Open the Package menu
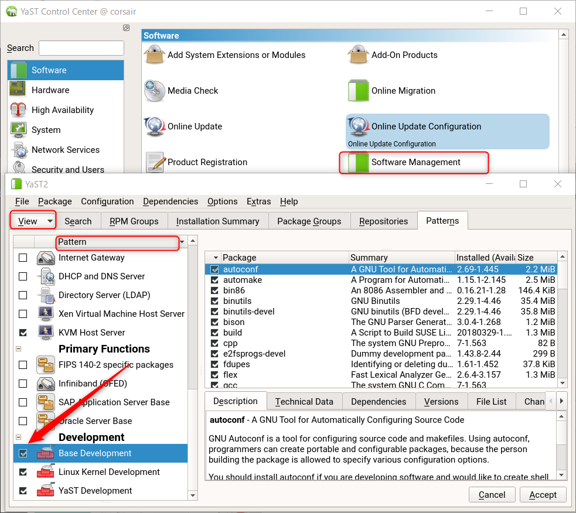This screenshot has width=576, height=513. 54,201
